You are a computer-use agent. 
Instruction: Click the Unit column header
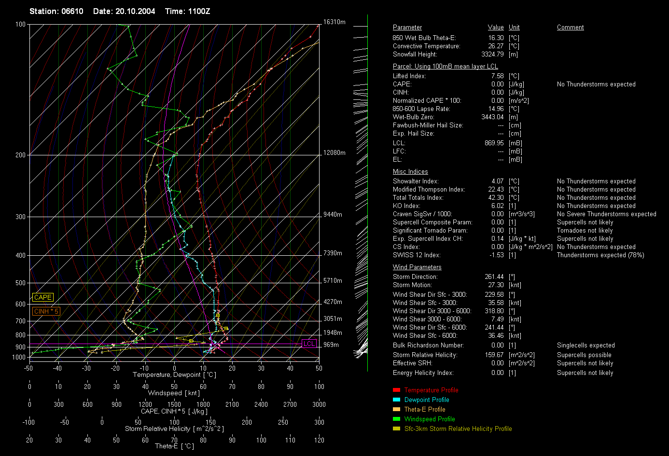(x=514, y=28)
